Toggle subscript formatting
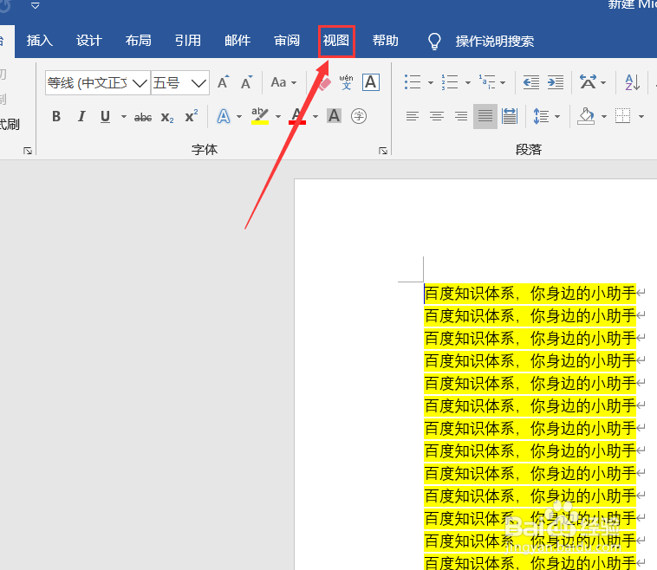 167,117
